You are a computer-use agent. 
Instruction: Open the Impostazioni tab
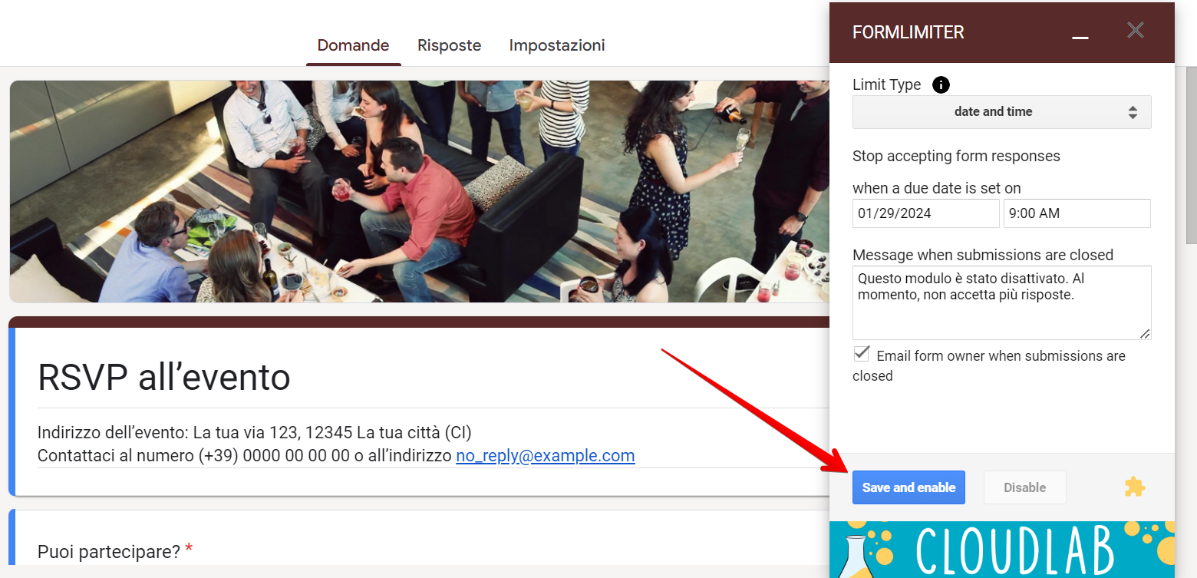557,45
